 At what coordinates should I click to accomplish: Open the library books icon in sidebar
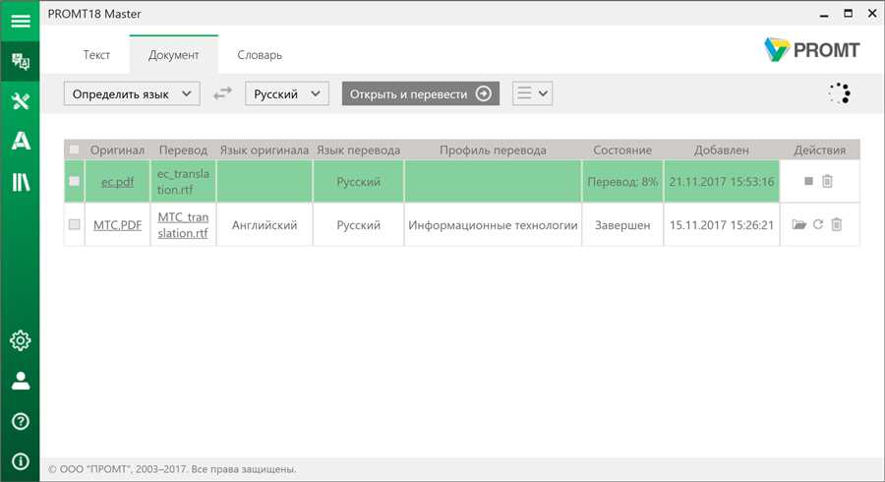21,182
